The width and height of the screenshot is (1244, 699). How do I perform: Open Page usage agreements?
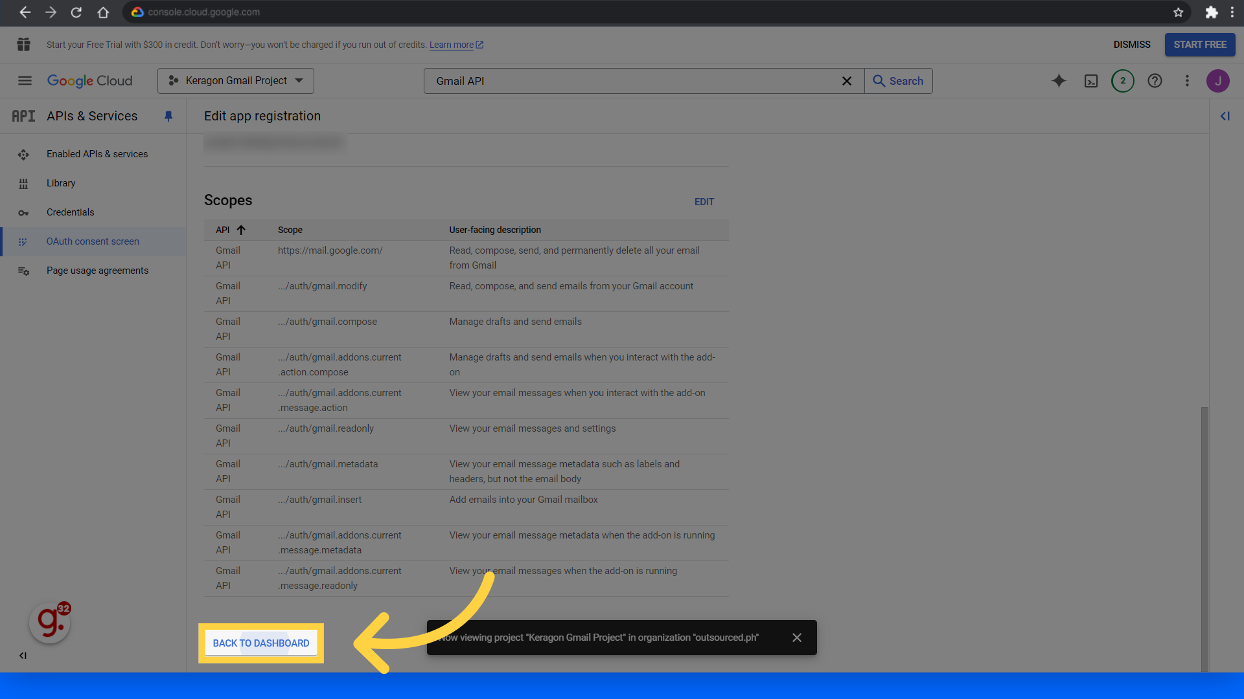tap(97, 271)
